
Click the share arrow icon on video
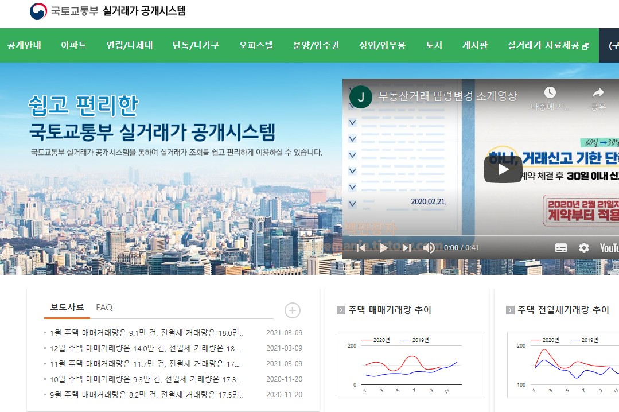click(598, 93)
